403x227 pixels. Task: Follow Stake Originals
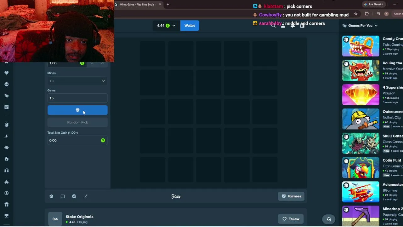(291, 219)
